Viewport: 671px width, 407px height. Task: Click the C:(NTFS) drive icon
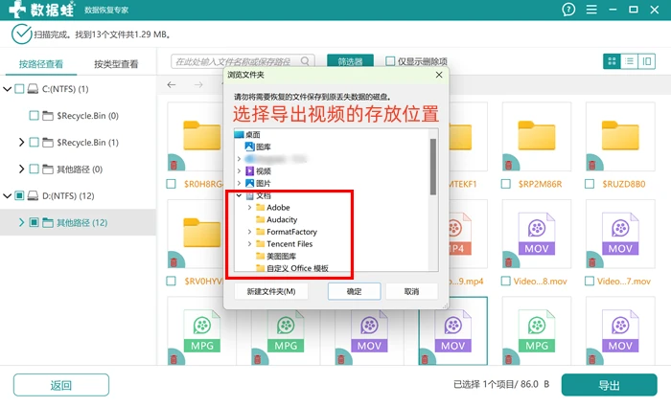pos(33,89)
